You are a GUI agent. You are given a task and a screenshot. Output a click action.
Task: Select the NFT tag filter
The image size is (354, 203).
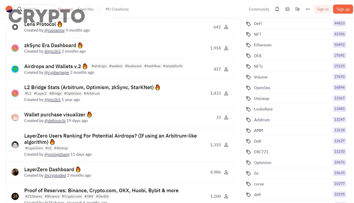pyautogui.click(x=258, y=34)
